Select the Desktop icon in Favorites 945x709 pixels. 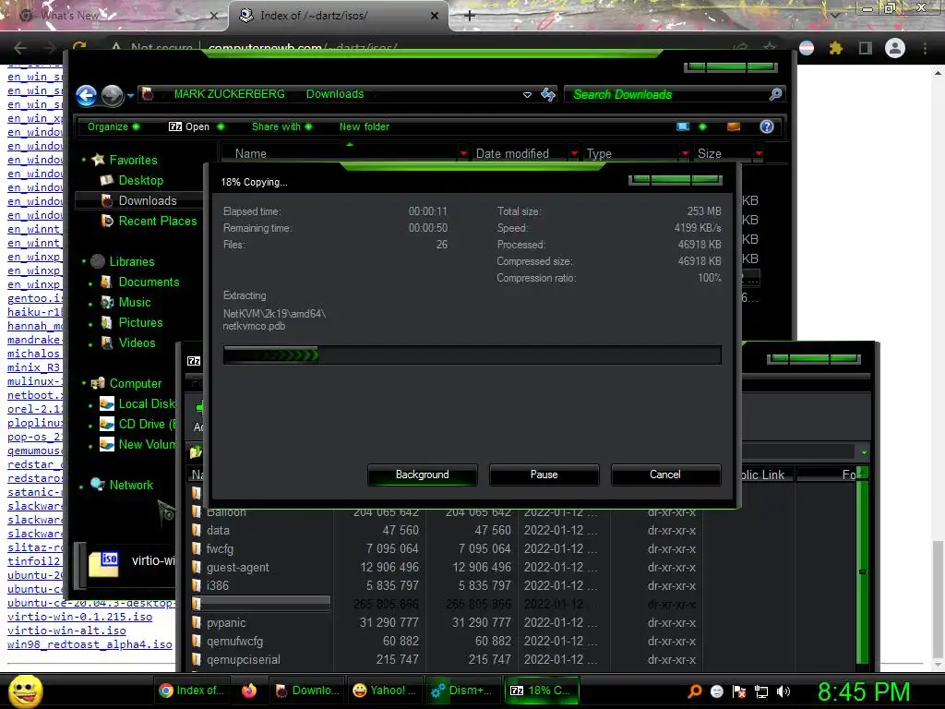107,180
